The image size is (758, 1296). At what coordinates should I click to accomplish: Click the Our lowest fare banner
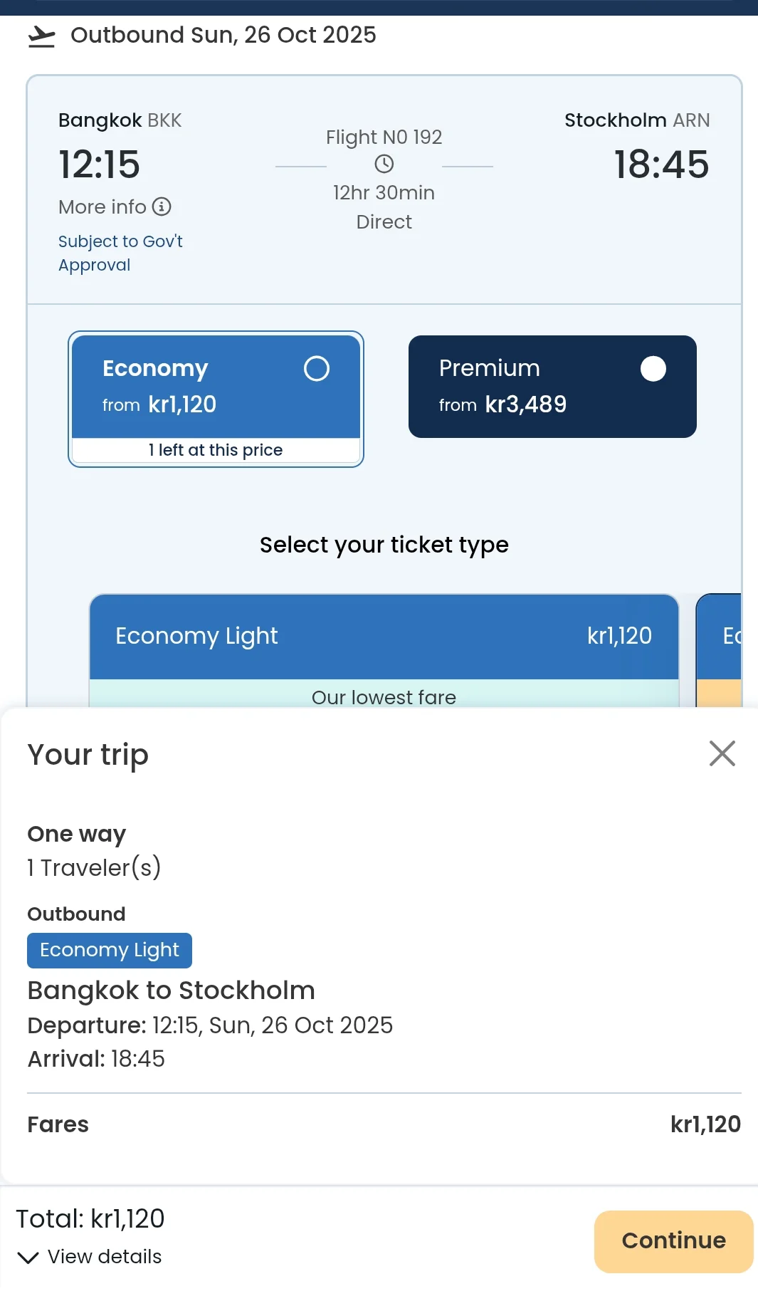click(x=384, y=696)
